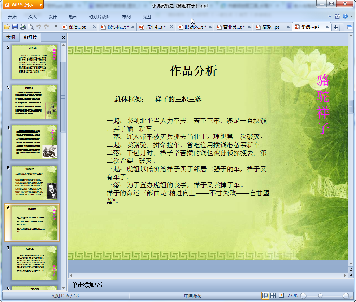Switch to the 幻灯片 panel tab
356x302 pixels.
coord(30,38)
